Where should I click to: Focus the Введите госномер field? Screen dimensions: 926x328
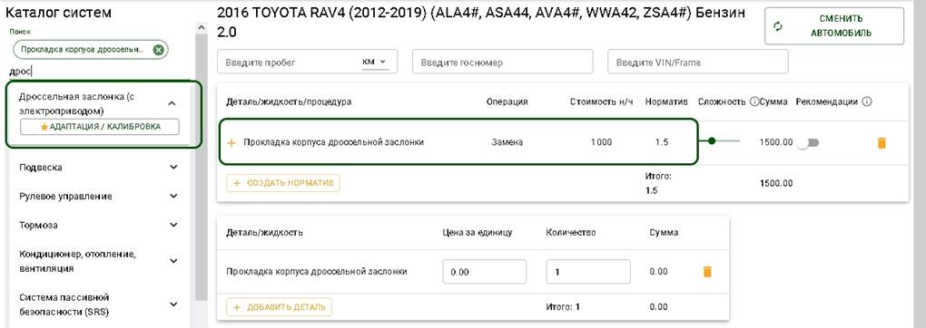pos(503,62)
